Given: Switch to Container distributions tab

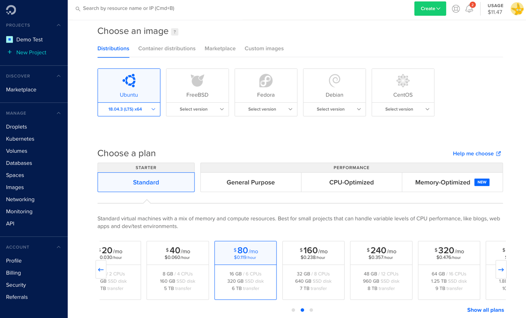Looking at the screenshot, I should coord(167,48).
